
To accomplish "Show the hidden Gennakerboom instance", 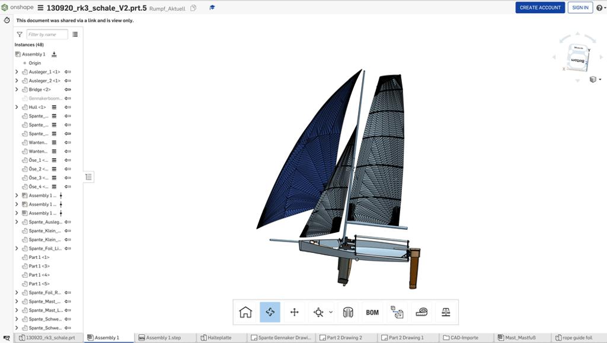I will 44,98.
